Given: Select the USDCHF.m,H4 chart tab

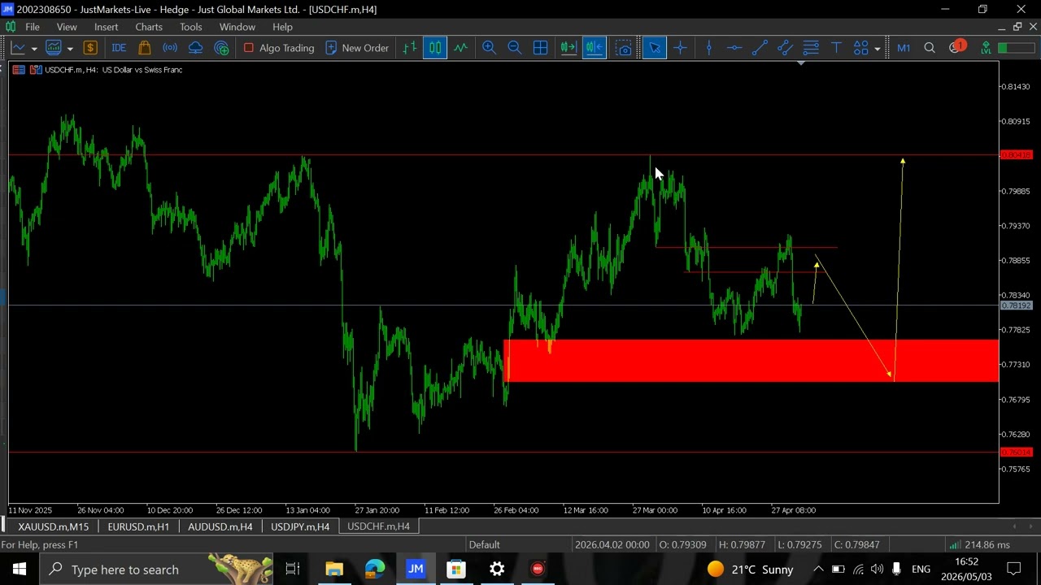Looking at the screenshot, I should pos(378,526).
